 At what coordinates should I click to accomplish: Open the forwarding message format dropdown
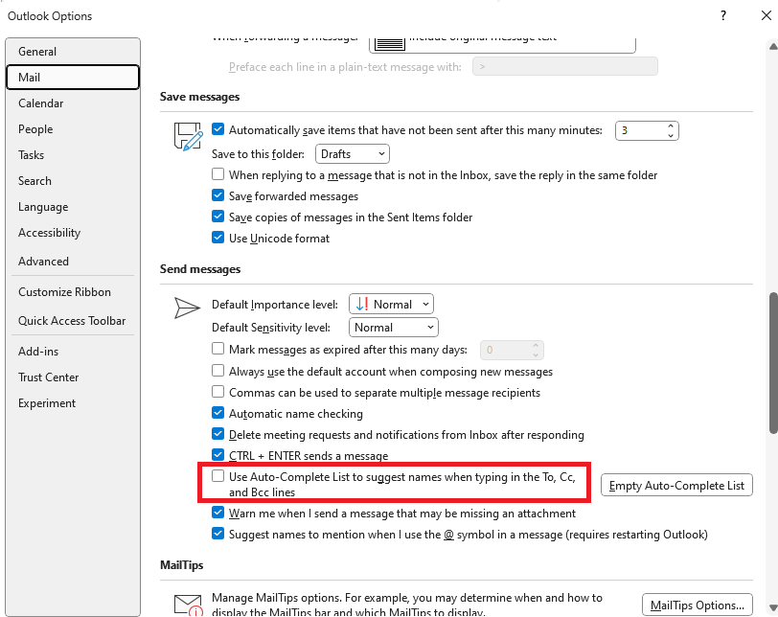pos(502,45)
